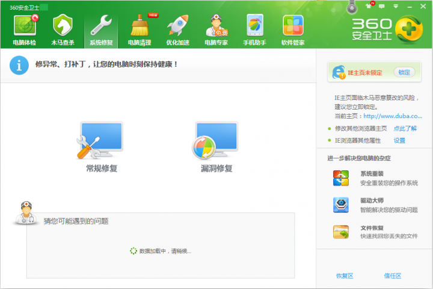Click the 锁定 button for IE homepage

click(404, 72)
